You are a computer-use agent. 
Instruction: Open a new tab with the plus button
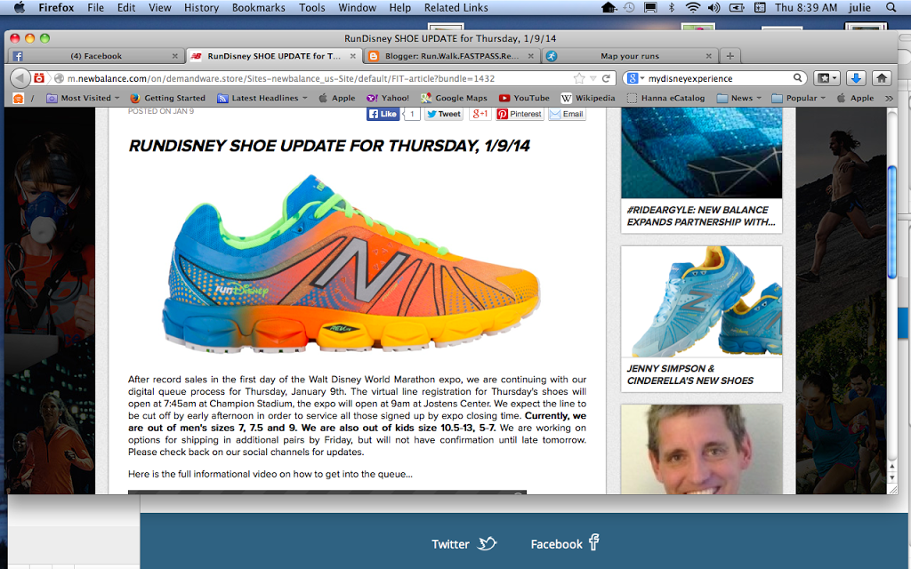(x=730, y=56)
